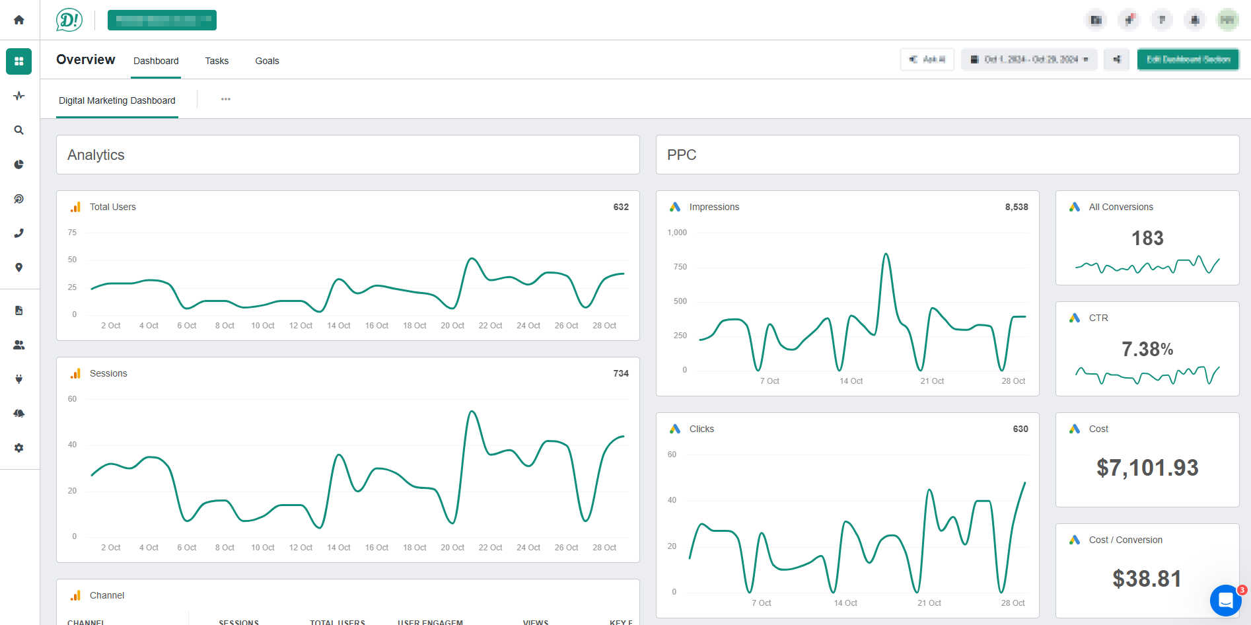Open the announcements icon with red badge

tap(1129, 20)
